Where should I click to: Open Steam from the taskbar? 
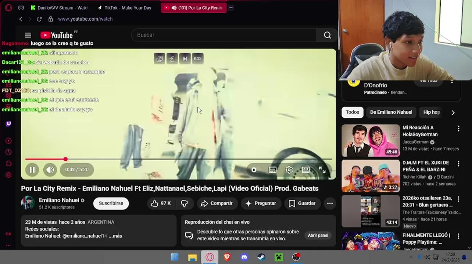(262, 257)
